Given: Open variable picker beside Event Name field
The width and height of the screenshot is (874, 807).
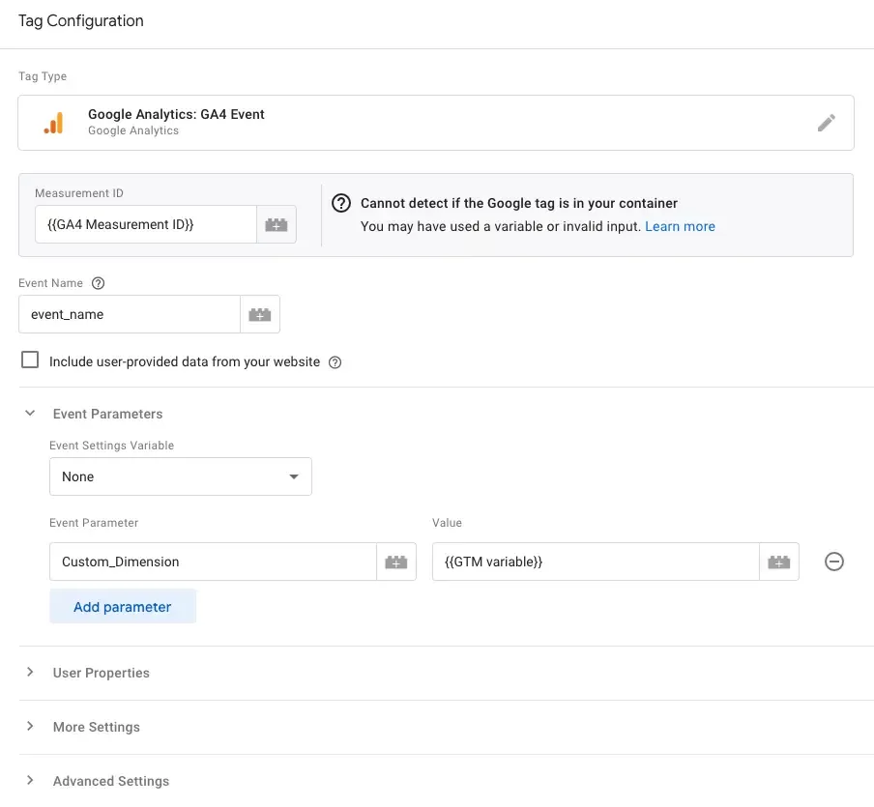Looking at the screenshot, I should click(260, 314).
